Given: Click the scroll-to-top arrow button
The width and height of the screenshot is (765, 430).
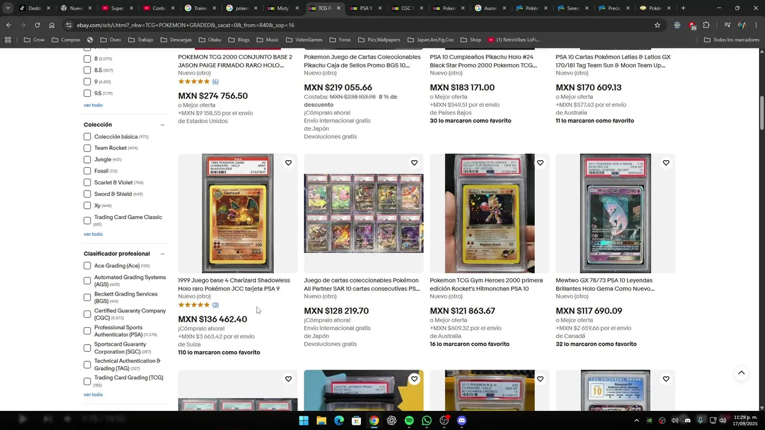Looking at the screenshot, I should point(741,373).
